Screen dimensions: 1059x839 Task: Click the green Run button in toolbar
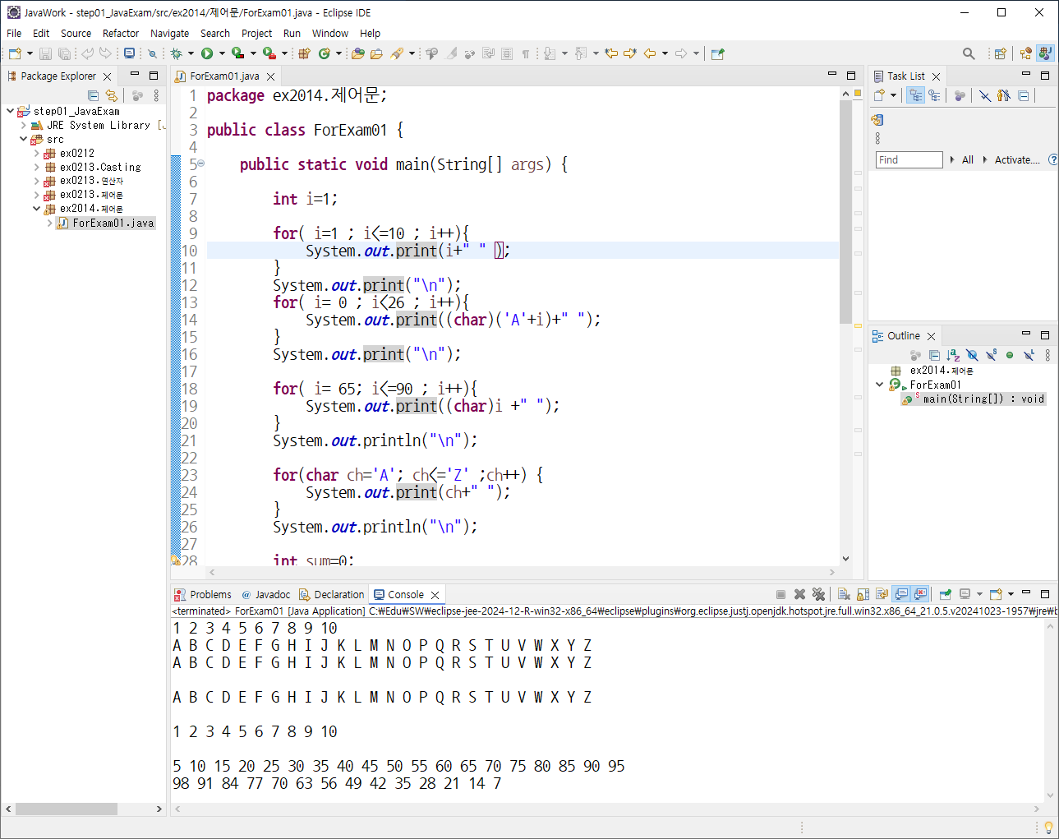click(207, 53)
